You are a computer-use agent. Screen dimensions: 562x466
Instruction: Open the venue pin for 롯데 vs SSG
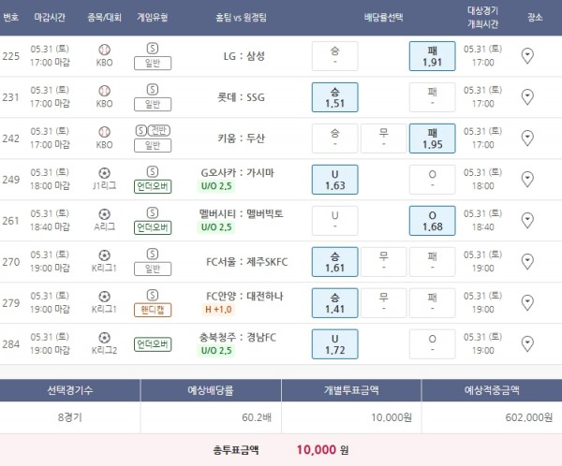click(526, 96)
